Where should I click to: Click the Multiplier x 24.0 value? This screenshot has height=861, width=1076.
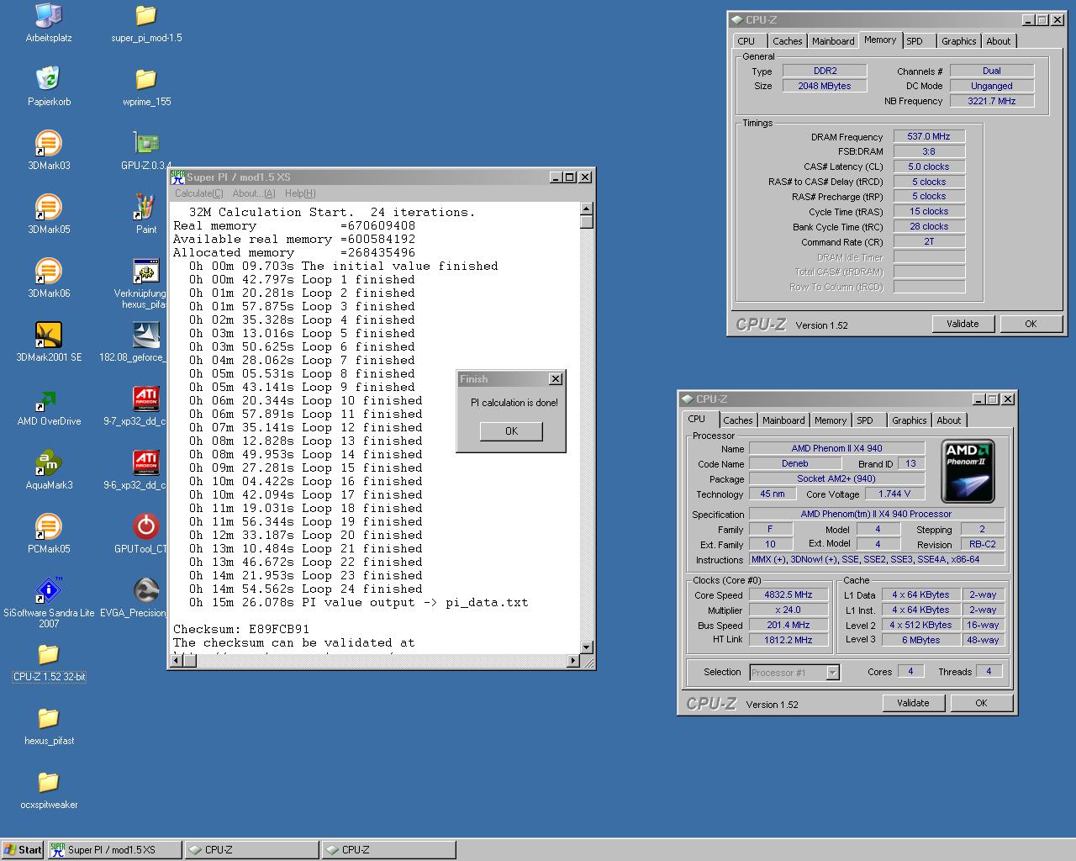[x=789, y=610]
